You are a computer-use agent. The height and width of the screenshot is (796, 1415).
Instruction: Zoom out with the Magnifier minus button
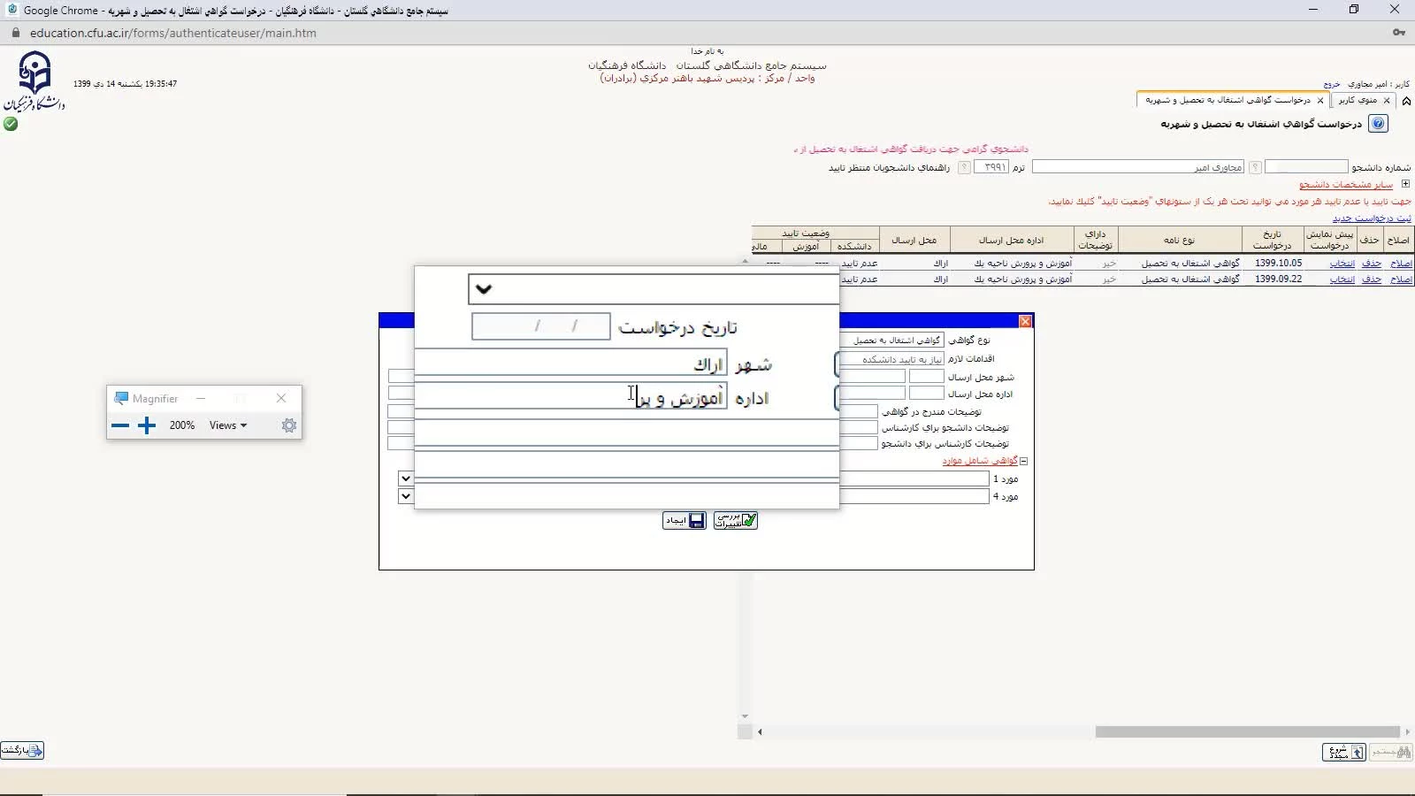click(x=120, y=425)
